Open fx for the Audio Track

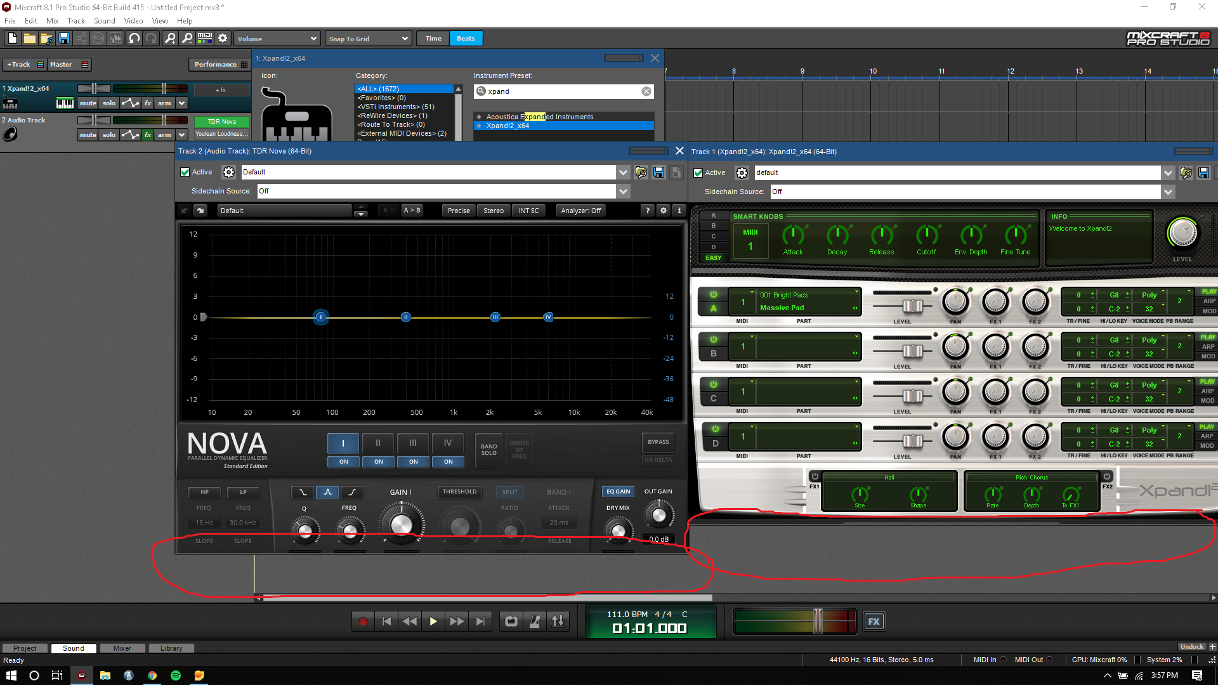[148, 134]
